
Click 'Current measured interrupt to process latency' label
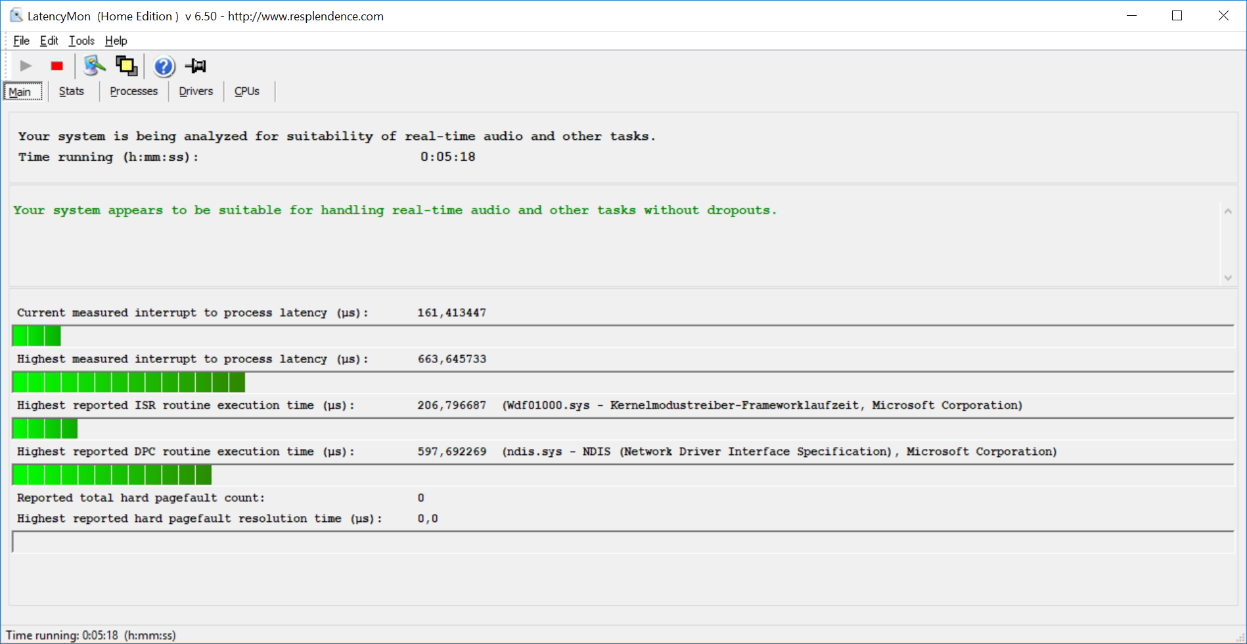(193, 313)
